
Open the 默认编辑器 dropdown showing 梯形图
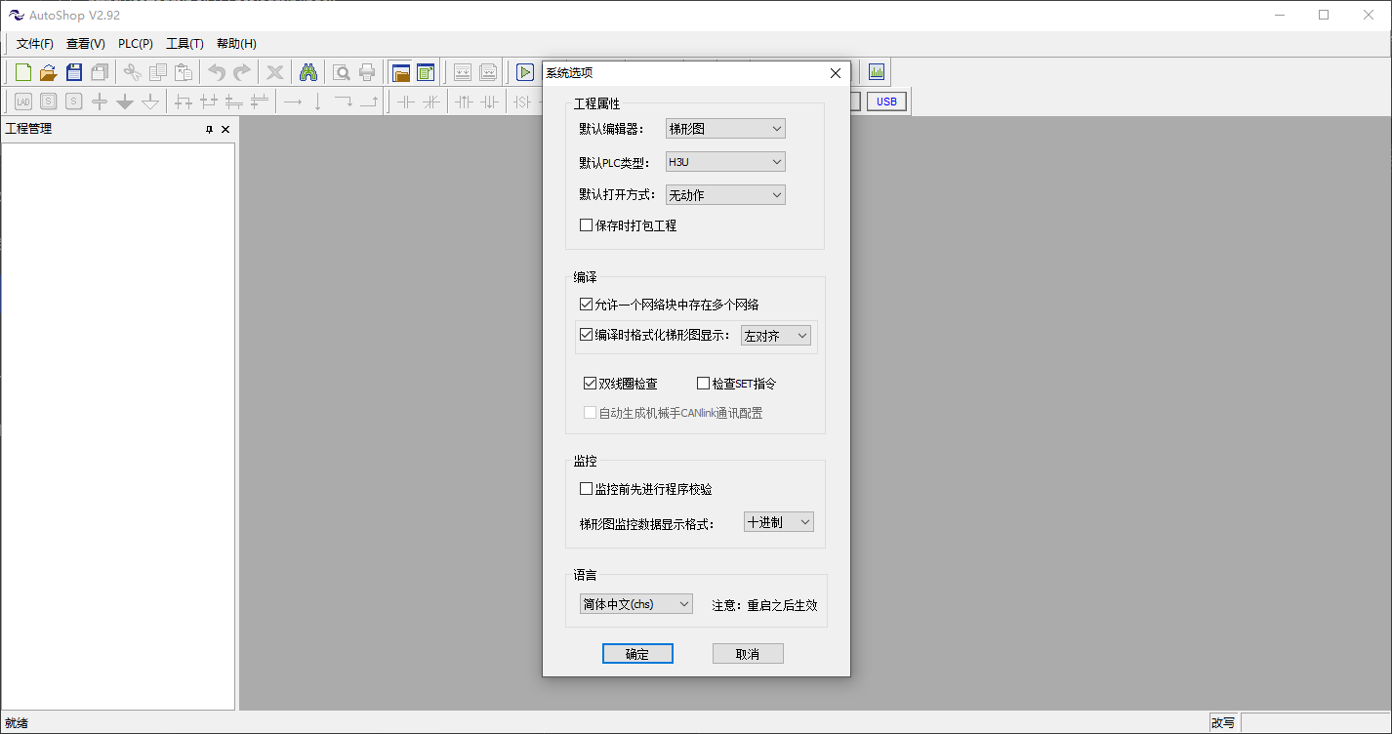(x=725, y=129)
